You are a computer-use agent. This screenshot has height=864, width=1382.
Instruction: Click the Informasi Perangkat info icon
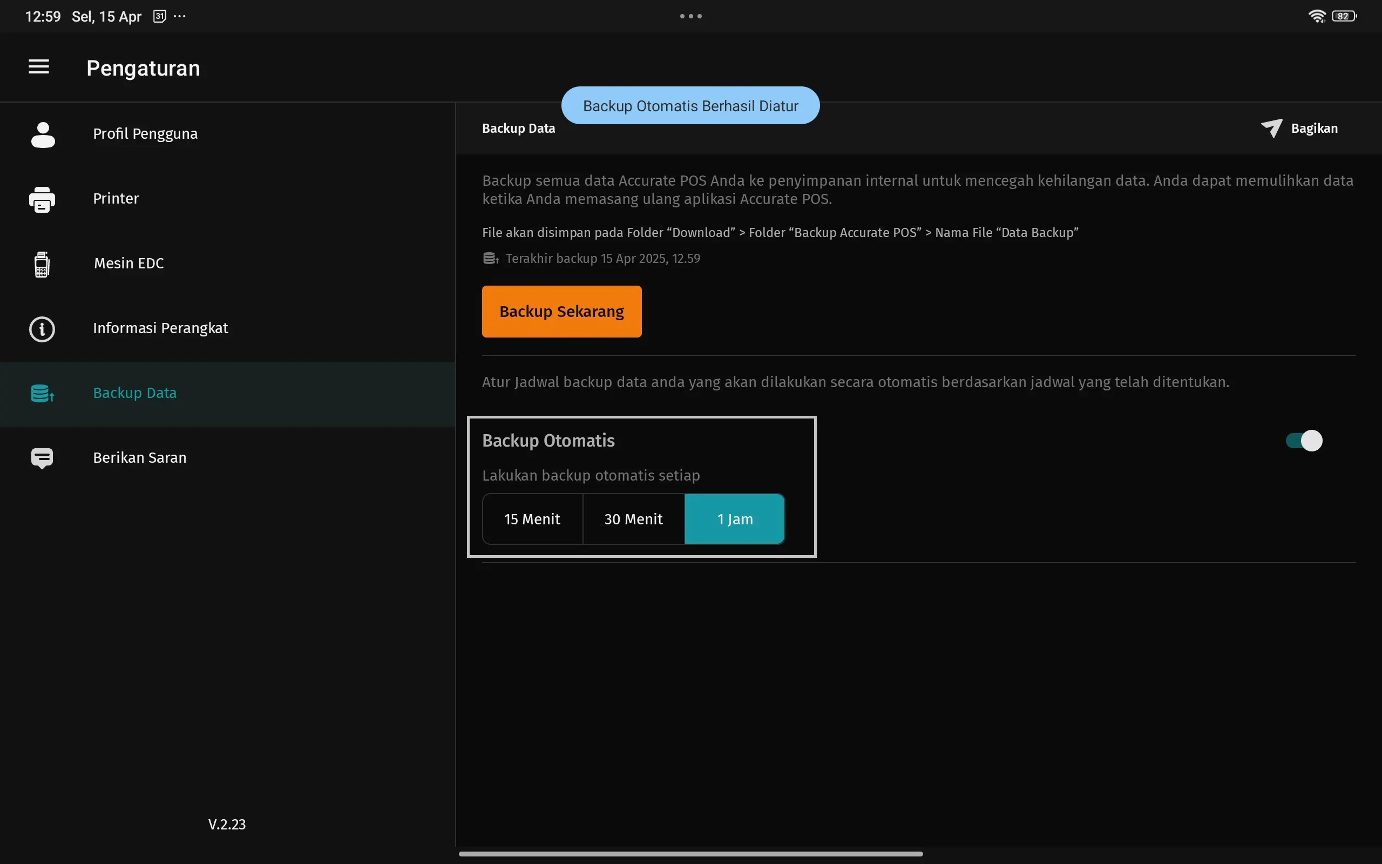click(42, 328)
